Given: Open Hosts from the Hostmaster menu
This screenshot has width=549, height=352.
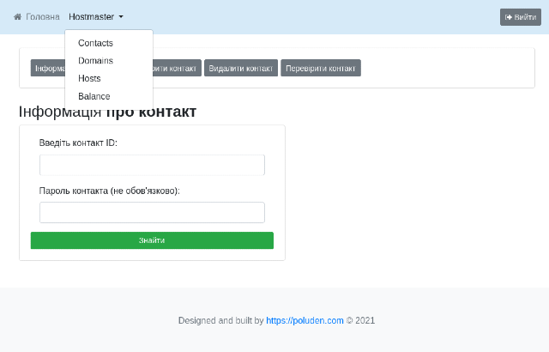Looking at the screenshot, I should (x=89, y=78).
